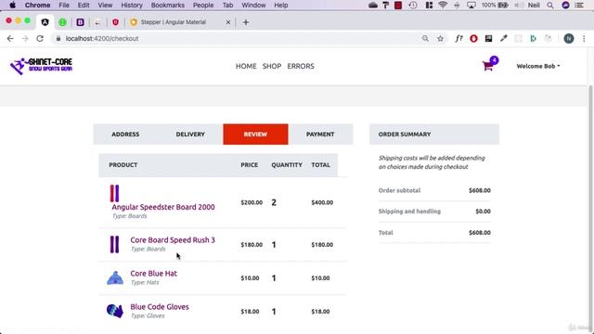
Task: Click the $400.00 total cell
Action: [x=322, y=202]
